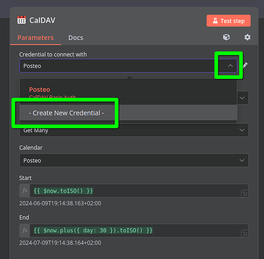Open node settings gear icon
Screen dimensions: 264x259
coord(247,37)
